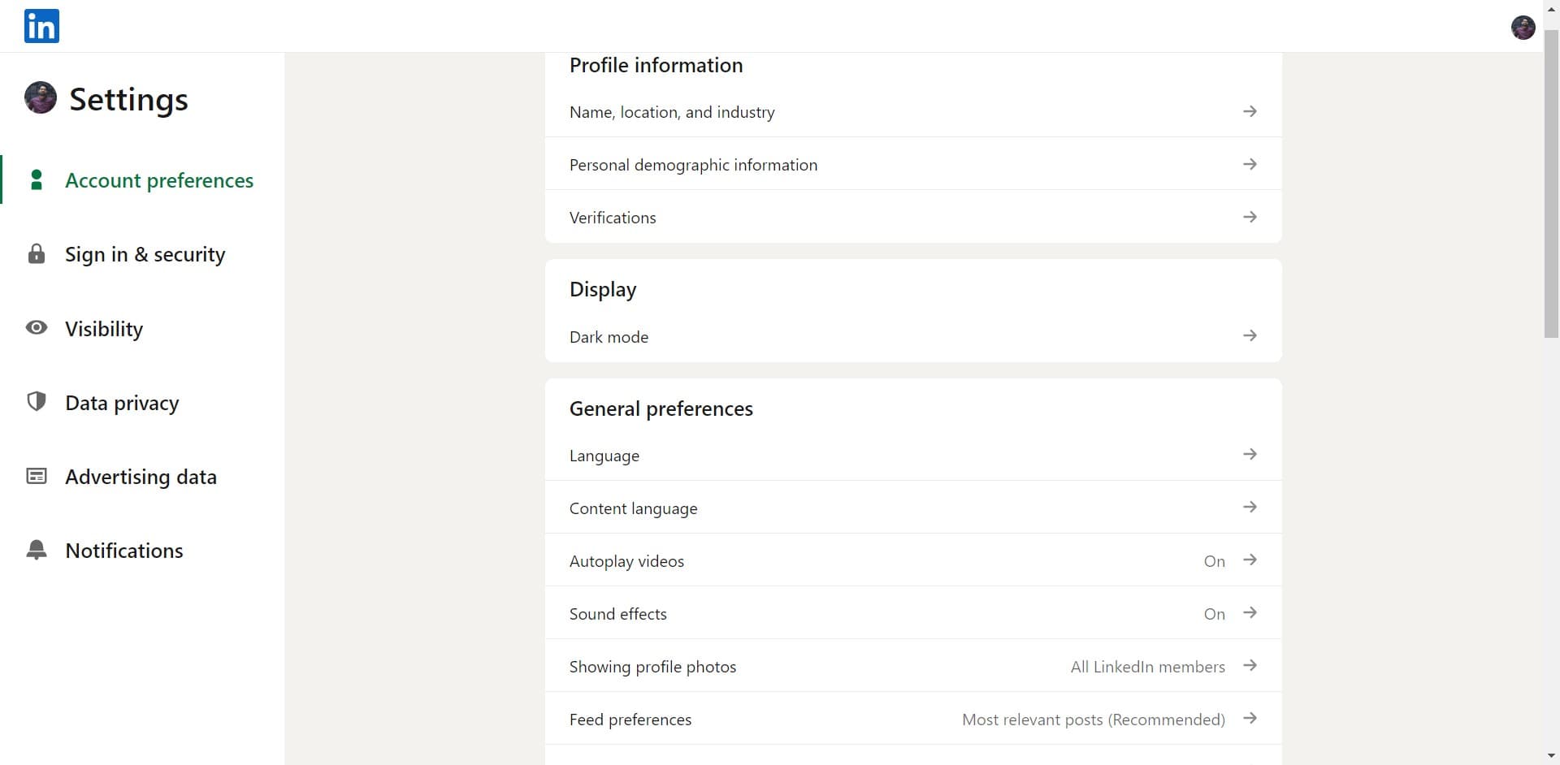Click the Notifications bell icon
1560x765 pixels.
click(36, 550)
